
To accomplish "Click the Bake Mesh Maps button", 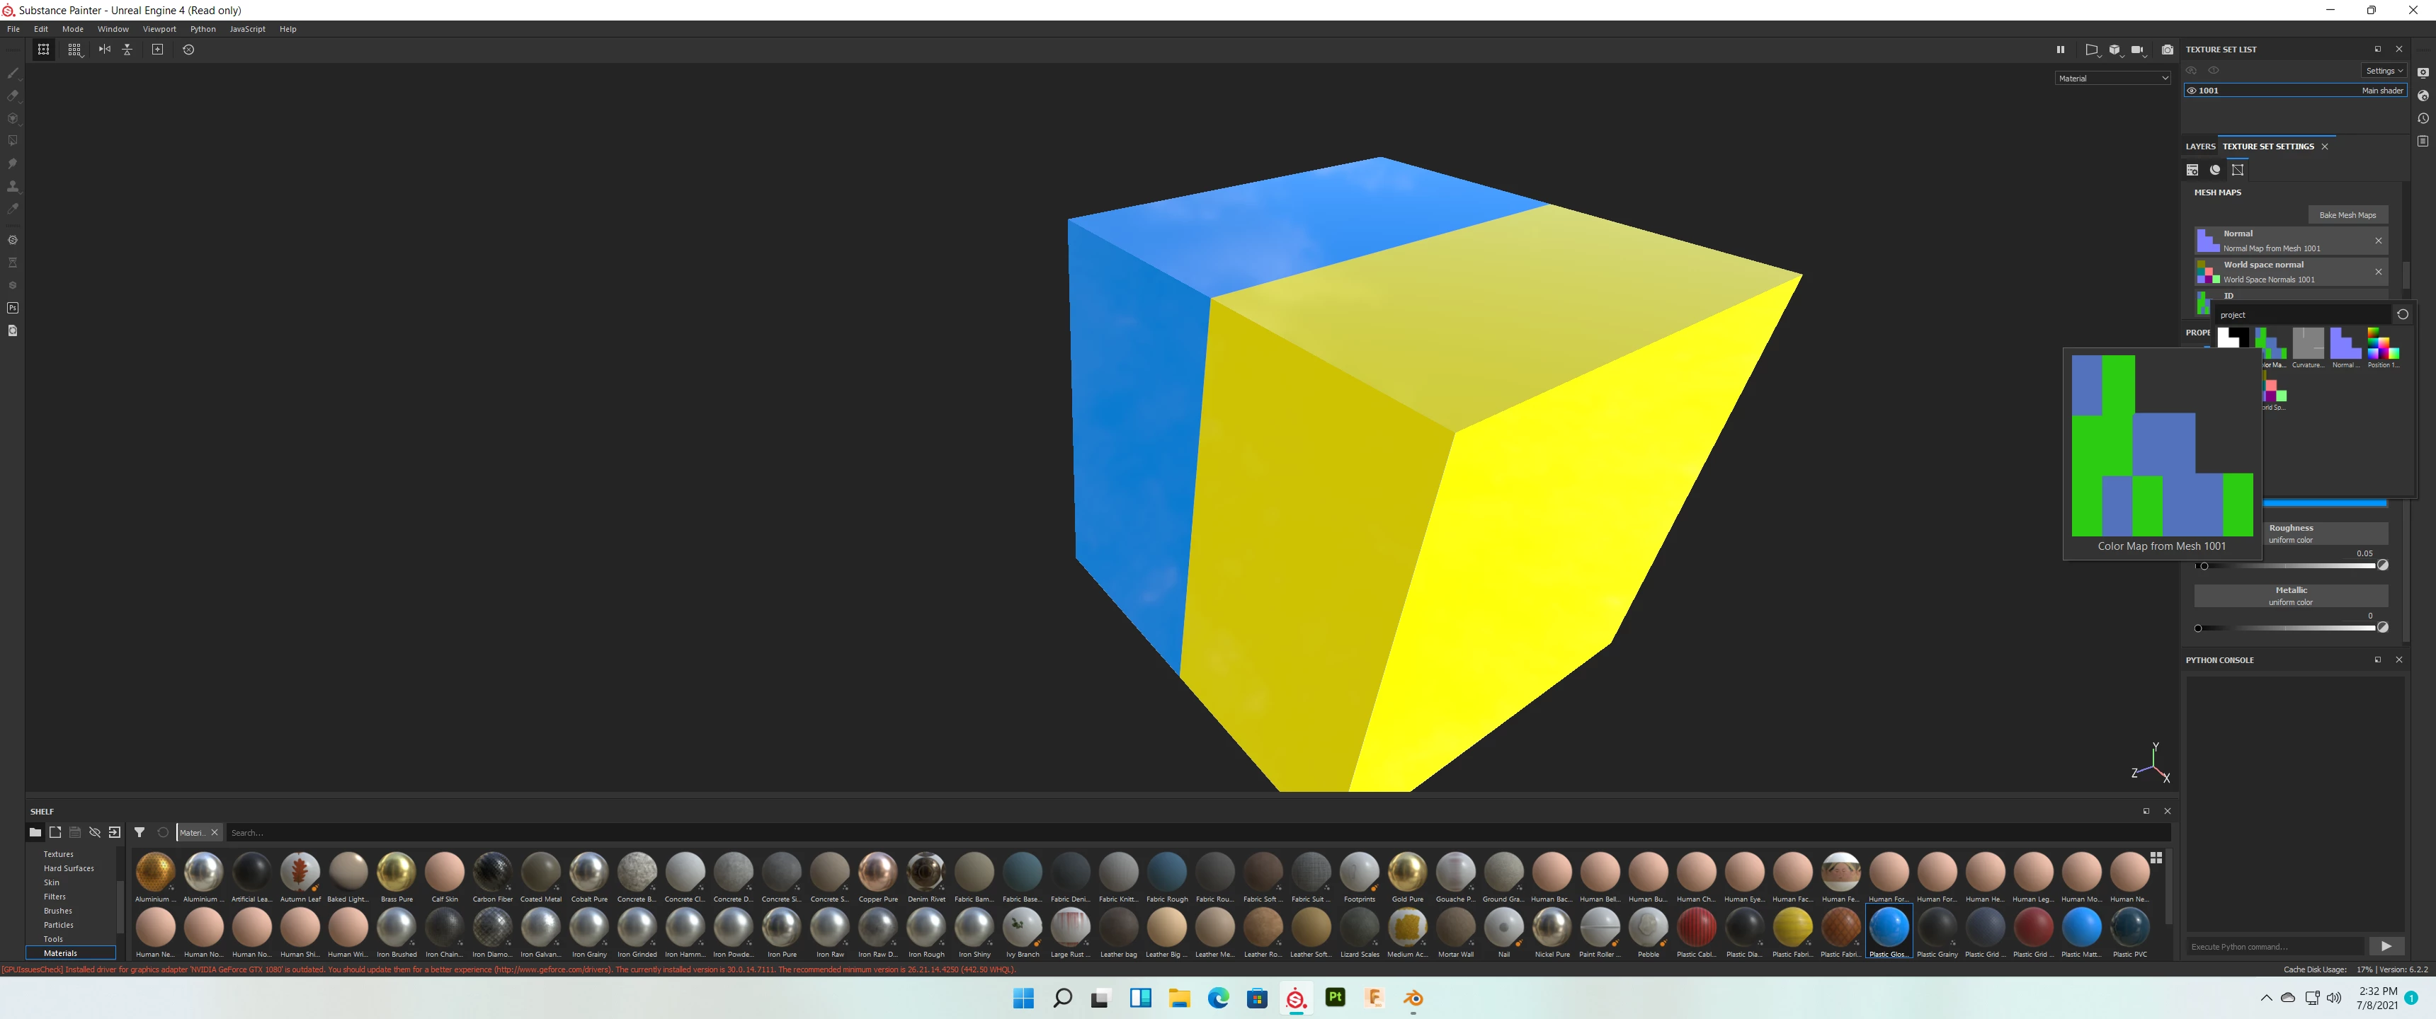I will click(x=2347, y=216).
